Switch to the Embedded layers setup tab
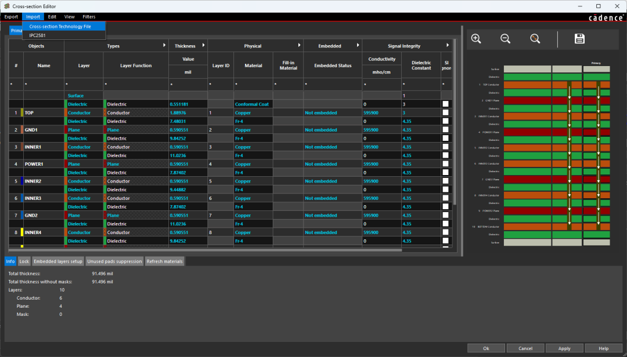This screenshot has height=357, width=627. [x=58, y=261]
